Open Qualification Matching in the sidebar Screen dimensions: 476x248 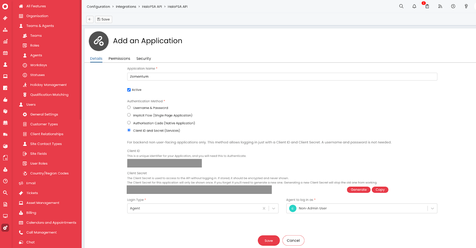coord(49,95)
